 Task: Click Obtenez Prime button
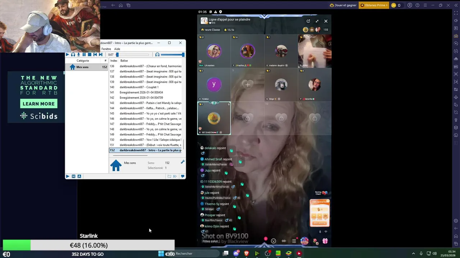pos(374,5)
